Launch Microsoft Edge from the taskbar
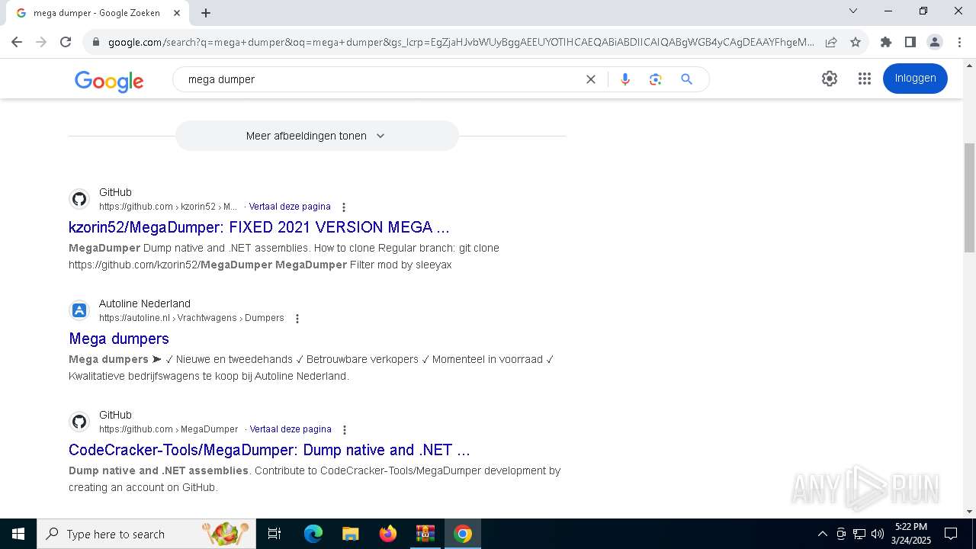The width and height of the screenshot is (976, 549). click(x=313, y=534)
